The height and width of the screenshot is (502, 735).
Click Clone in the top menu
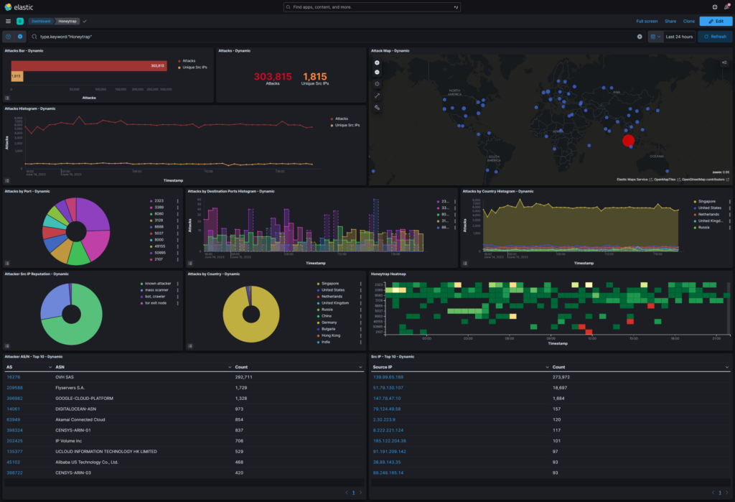(689, 21)
